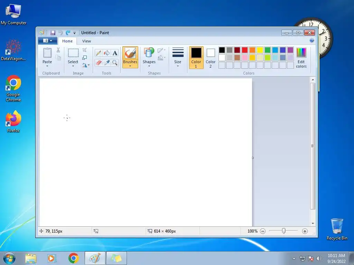This screenshot has height=265, width=354.
Task: Pick the red color swatch
Action: (x=245, y=50)
